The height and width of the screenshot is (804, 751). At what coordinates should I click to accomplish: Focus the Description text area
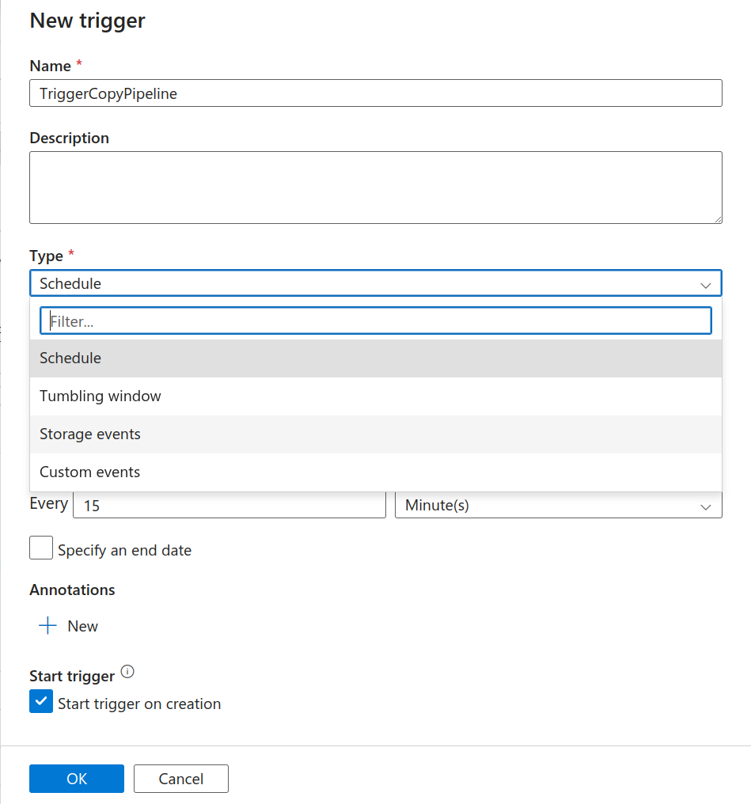click(376, 188)
